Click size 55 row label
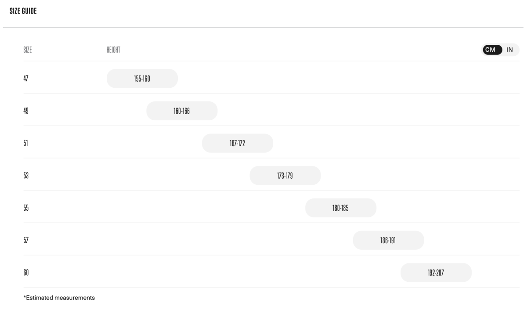527x320 pixels. (26, 208)
